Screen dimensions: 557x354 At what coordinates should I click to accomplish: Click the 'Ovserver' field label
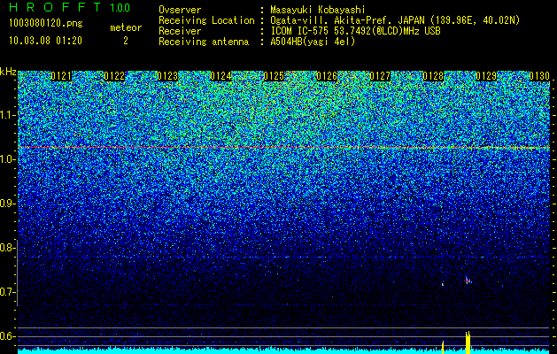pyautogui.click(x=180, y=10)
